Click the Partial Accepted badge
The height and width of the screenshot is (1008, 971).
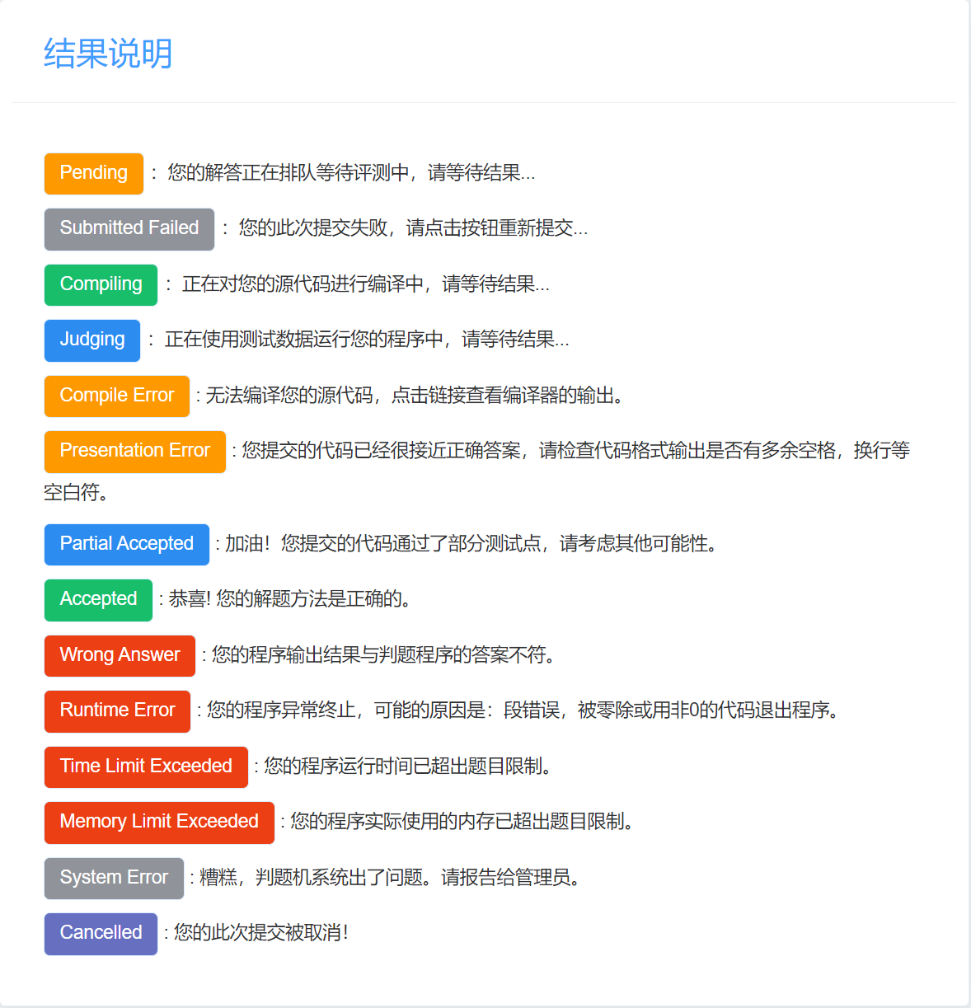pyautogui.click(x=127, y=544)
